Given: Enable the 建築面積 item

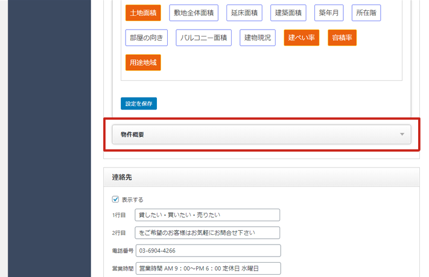Looking at the screenshot, I should coord(288,13).
